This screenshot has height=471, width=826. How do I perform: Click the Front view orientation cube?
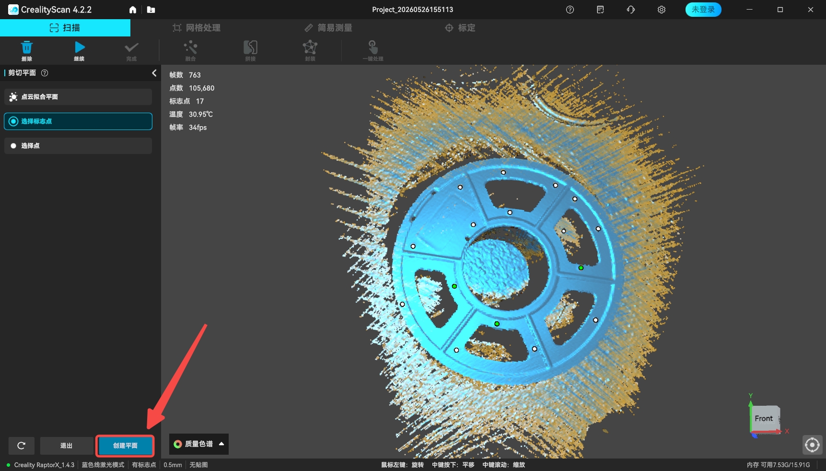pyautogui.click(x=764, y=418)
